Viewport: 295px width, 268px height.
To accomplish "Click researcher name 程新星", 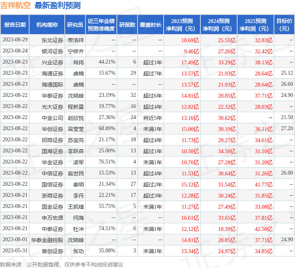I will pos(75,107).
